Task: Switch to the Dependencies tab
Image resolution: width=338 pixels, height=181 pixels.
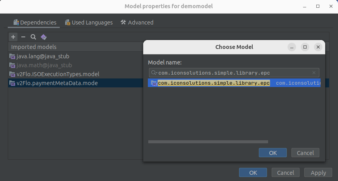Action: click(35, 23)
